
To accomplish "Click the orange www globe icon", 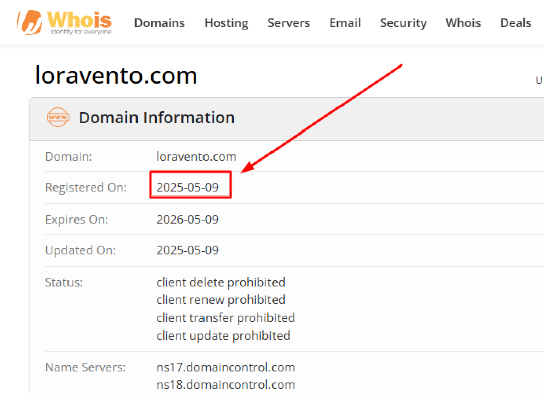I will pyautogui.click(x=58, y=117).
